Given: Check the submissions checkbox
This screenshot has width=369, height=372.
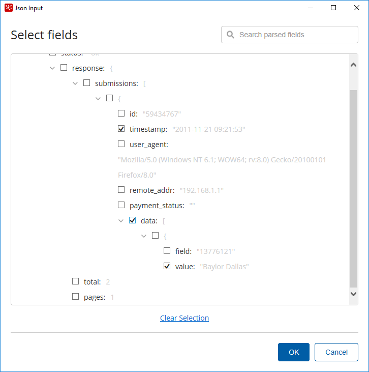Looking at the screenshot, I should [x=87, y=83].
